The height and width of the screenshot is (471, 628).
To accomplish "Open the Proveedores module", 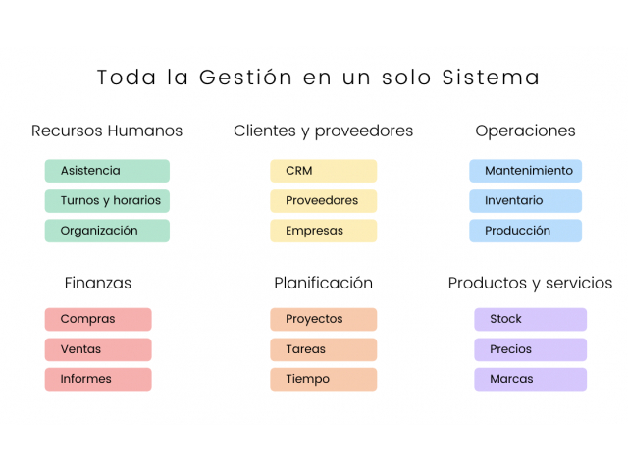I will tap(323, 200).
